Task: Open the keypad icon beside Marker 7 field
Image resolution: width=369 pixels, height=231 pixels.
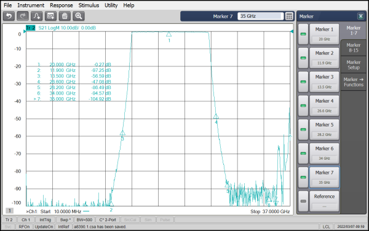Action: [x=289, y=16]
